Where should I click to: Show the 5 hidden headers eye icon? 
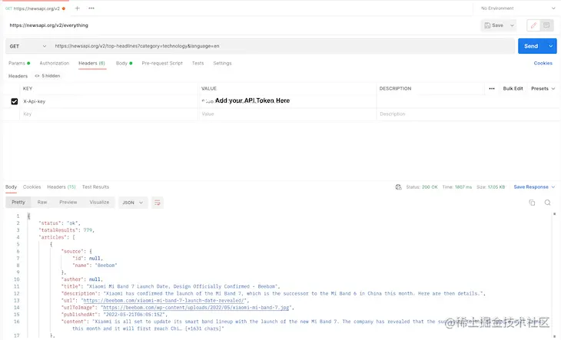point(37,76)
